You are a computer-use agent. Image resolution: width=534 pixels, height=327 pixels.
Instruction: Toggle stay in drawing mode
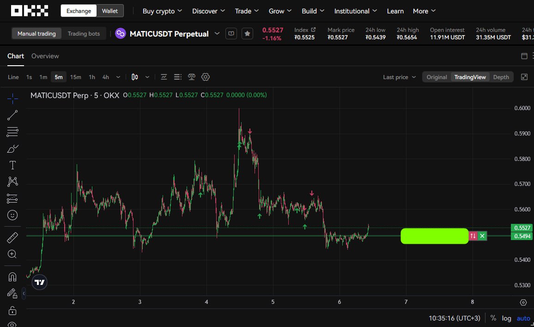[12, 294]
